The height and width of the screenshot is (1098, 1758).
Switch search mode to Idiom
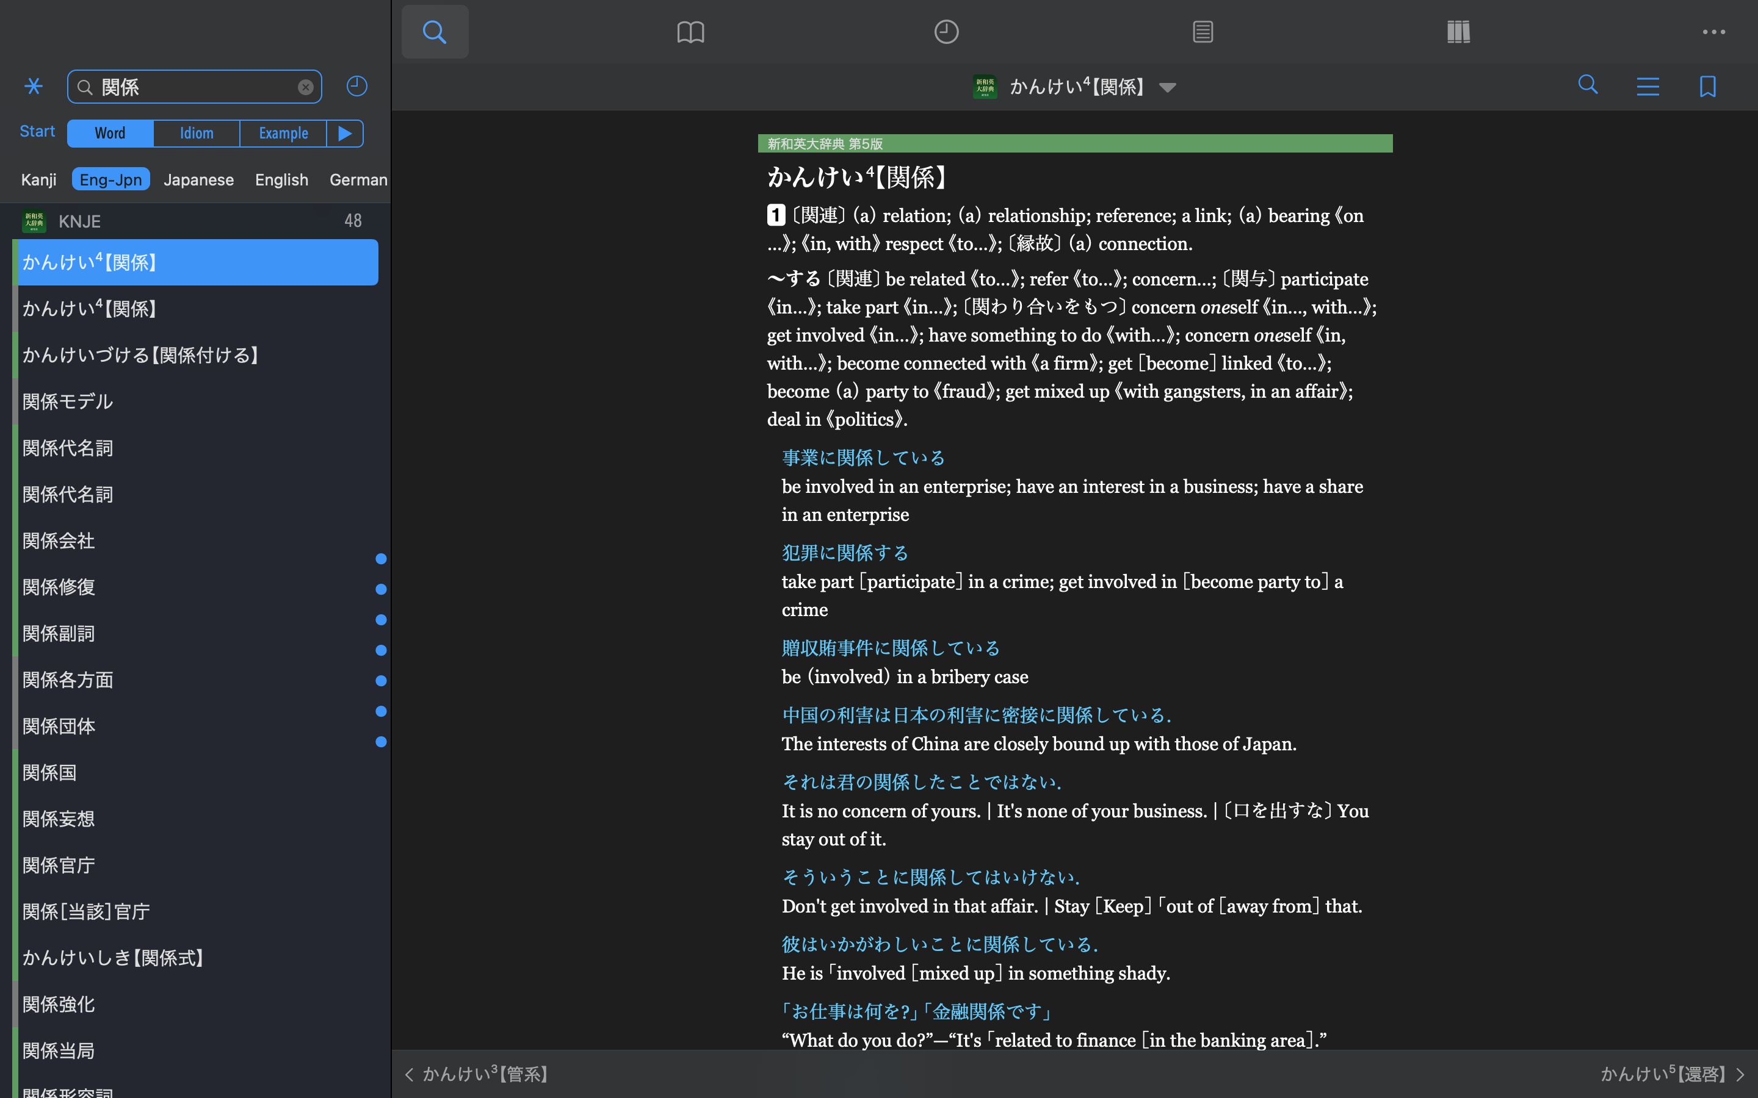[x=196, y=133]
